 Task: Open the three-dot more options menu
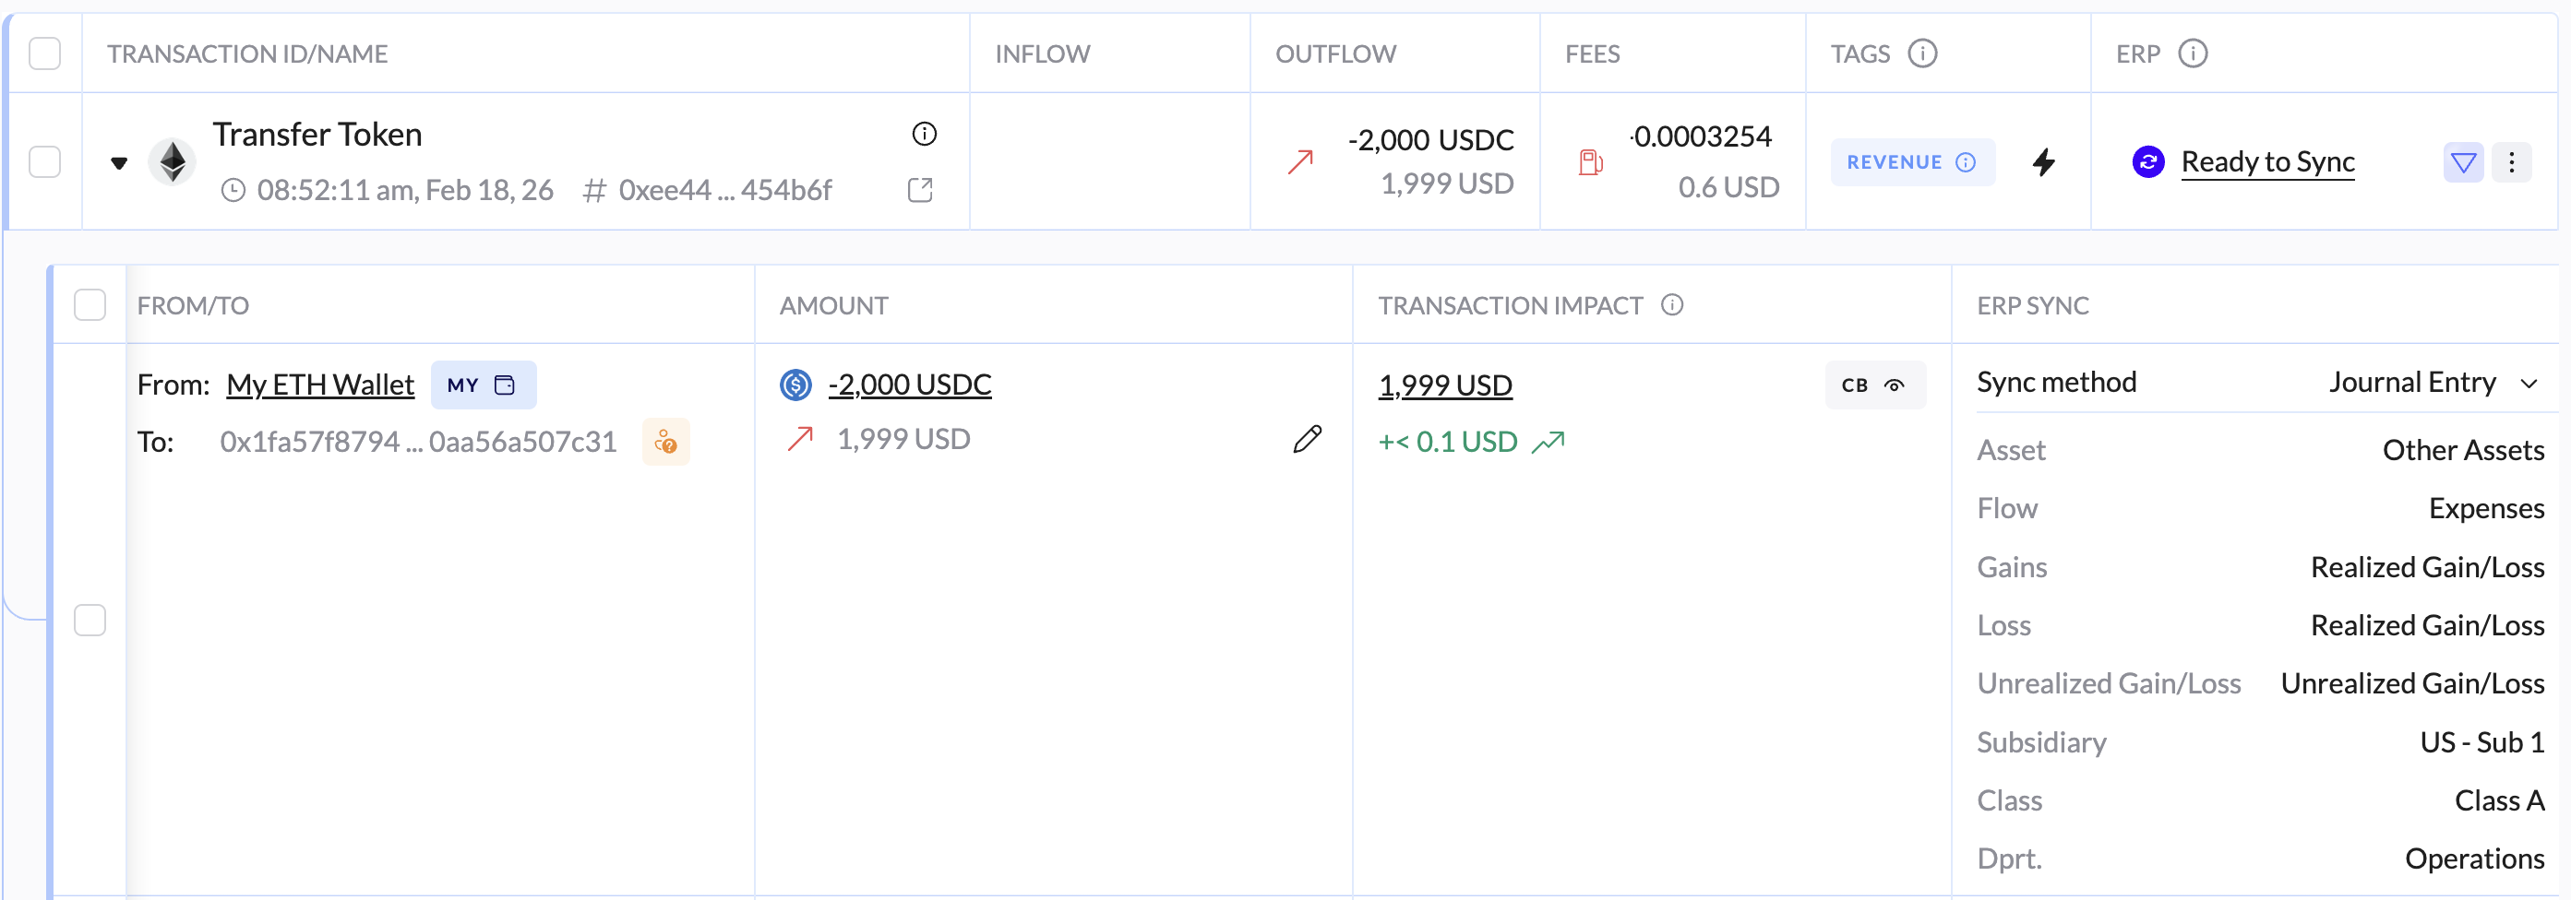[2511, 161]
